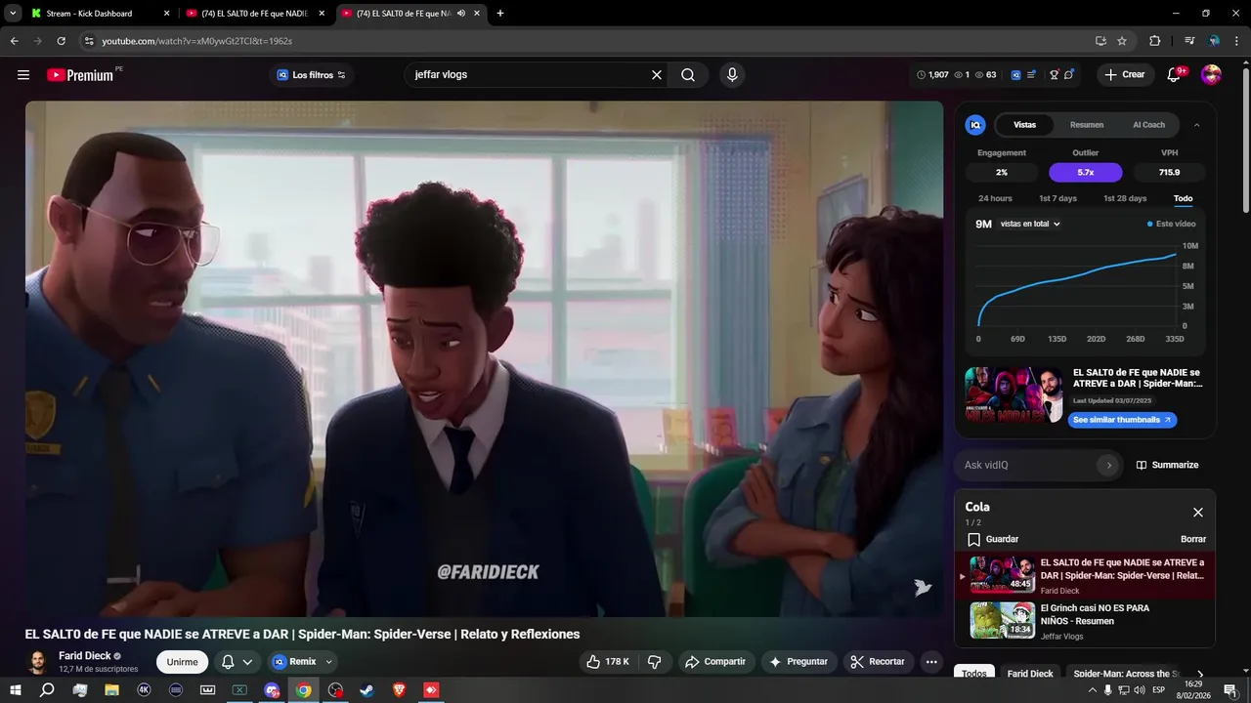Click the YouTube address bar URL
Image resolution: width=1251 pixels, height=703 pixels.
pos(196,41)
